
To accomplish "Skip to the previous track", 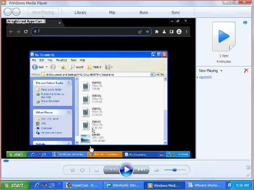I will (112, 170).
